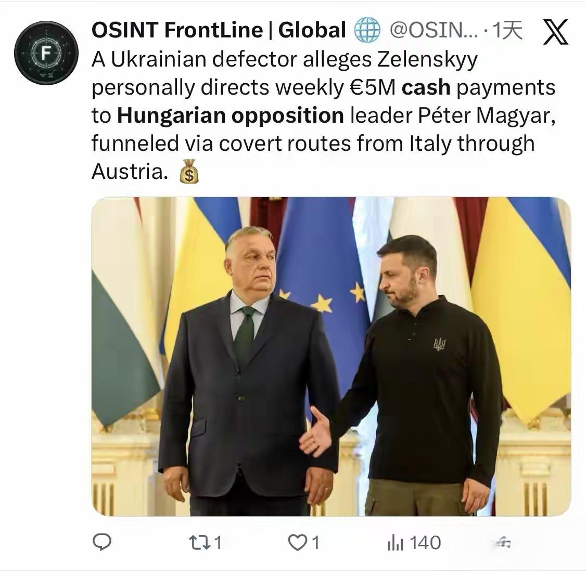
Task: Click the bold "Hungarian opposition" text
Action: (x=231, y=115)
